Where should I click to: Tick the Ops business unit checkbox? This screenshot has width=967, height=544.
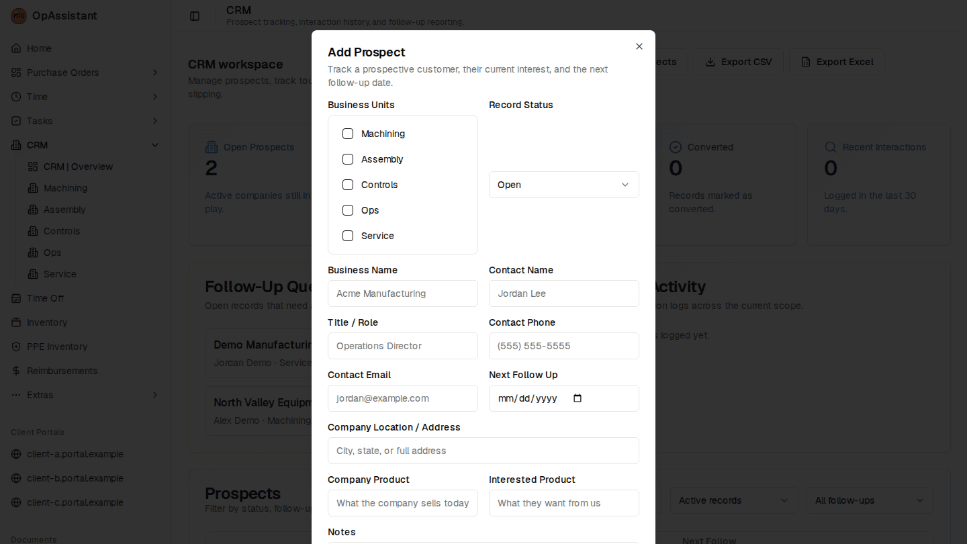click(x=348, y=210)
